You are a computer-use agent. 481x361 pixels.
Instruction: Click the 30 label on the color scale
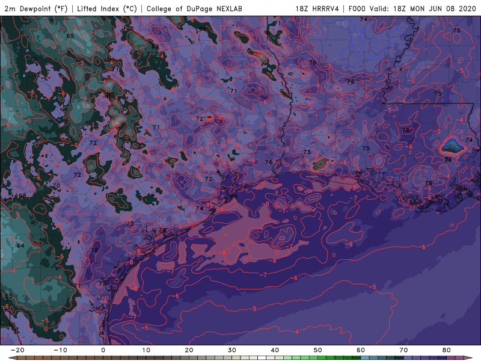point(232,350)
